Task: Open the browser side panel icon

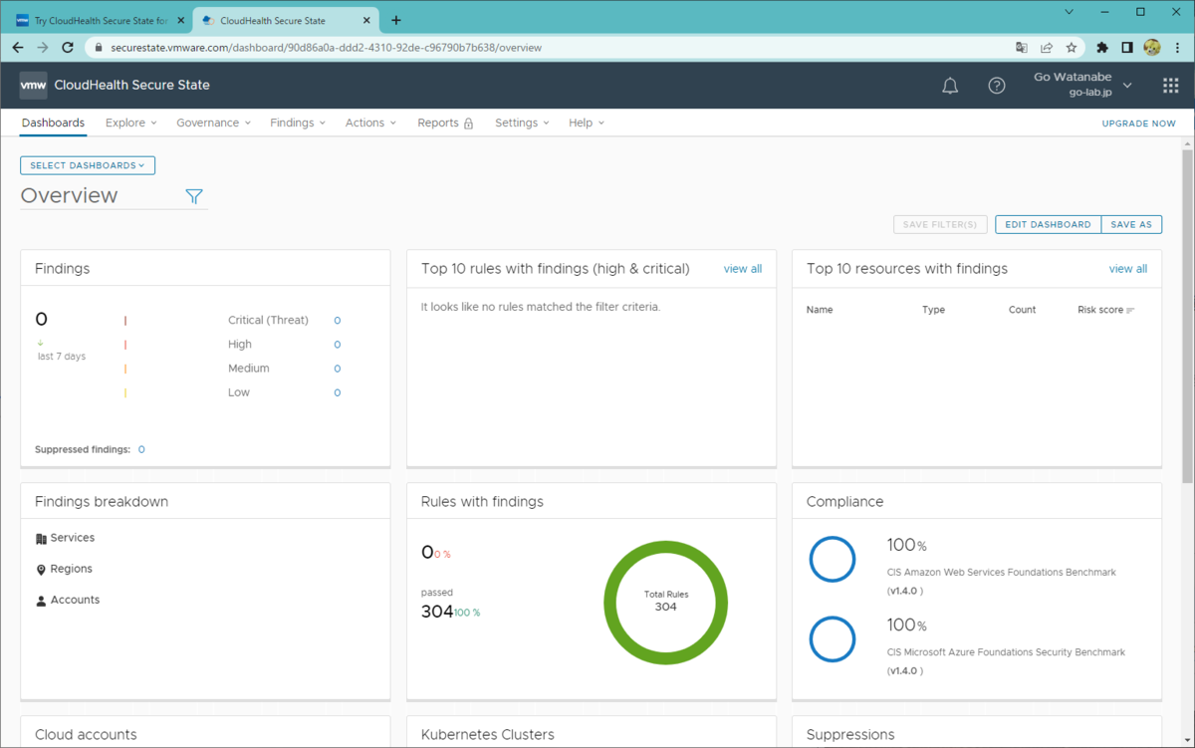Action: (1127, 47)
